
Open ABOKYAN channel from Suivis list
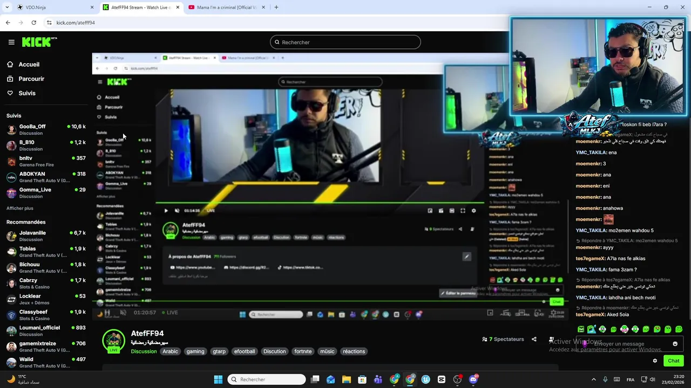46,177
